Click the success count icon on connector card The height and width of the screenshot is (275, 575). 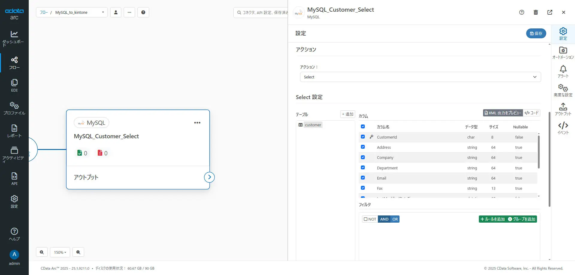[79, 153]
